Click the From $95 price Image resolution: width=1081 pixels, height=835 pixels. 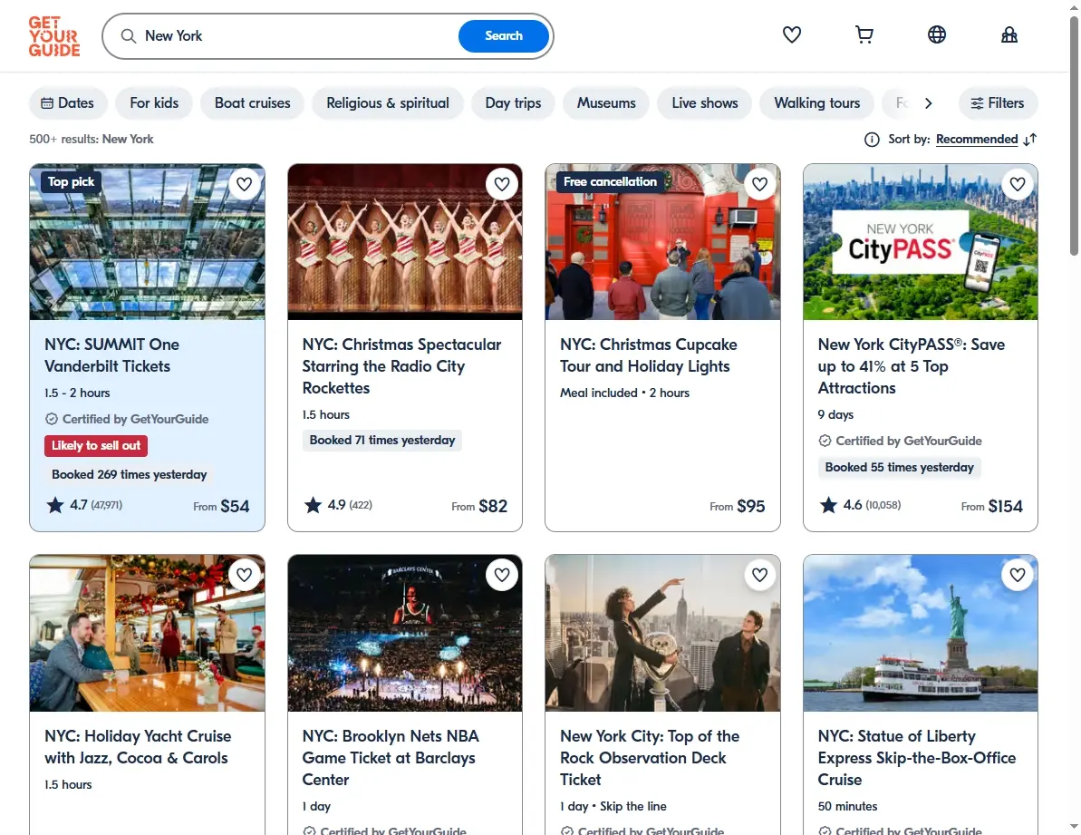tap(737, 506)
